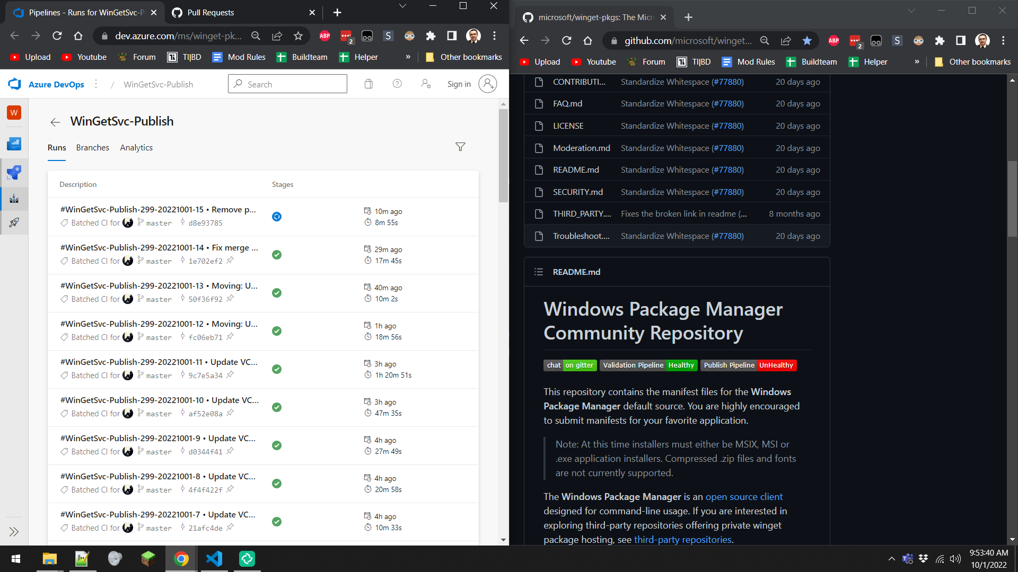Reload the GitHub browser window page
The width and height of the screenshot is (1018, 572).
pos(567,41)
